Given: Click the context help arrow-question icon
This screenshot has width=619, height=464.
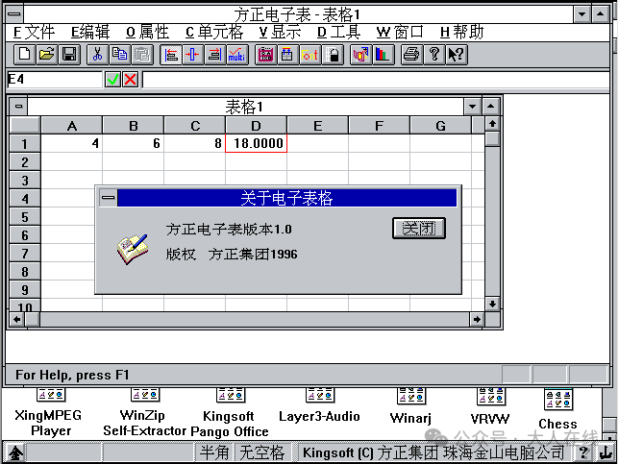Looking at the screenshot, I should click(457, 55).
